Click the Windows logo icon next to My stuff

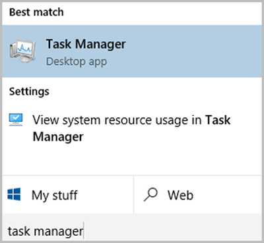[14, 194]
